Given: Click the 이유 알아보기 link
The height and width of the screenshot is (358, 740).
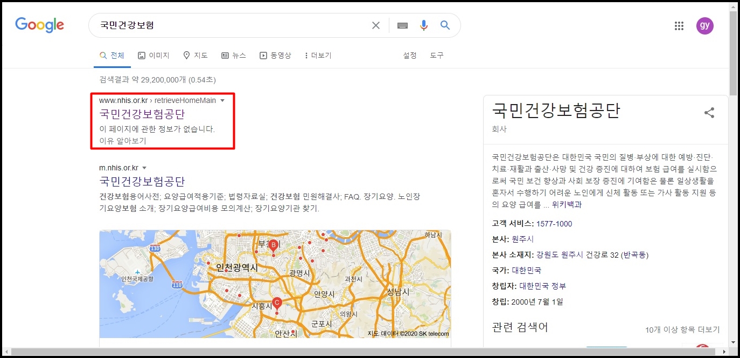Looking at the screenshot, I should [123, 141].
